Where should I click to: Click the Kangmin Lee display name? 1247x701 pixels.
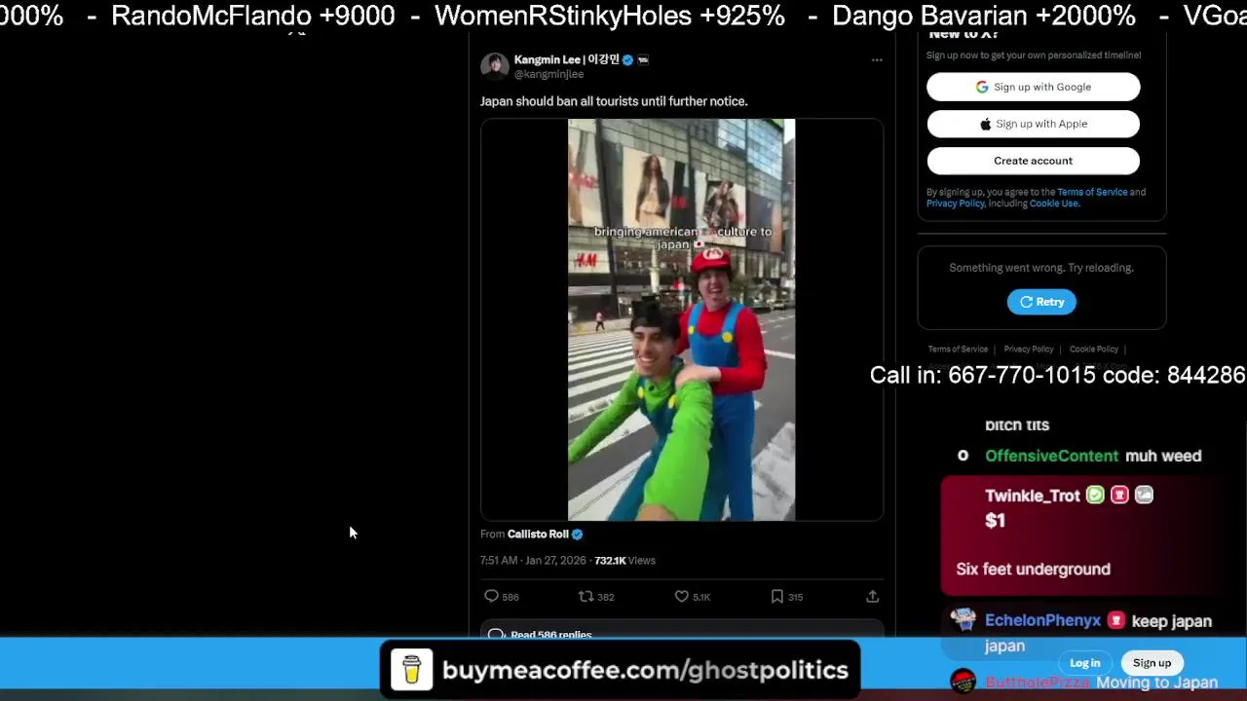click(567, 59)
